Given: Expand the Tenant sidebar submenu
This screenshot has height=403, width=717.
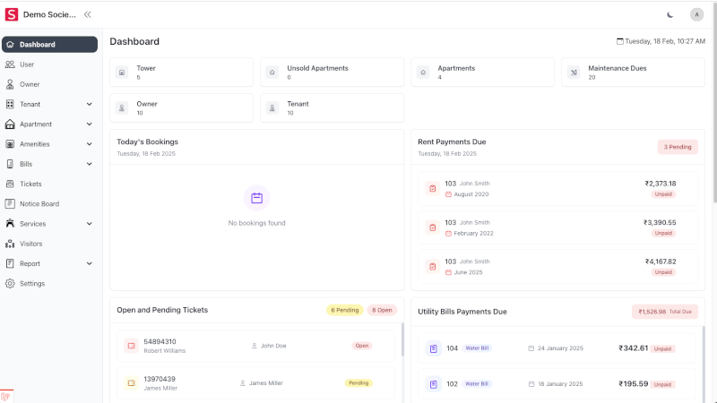Looking at the screenshot, I should tap(89, 104).
